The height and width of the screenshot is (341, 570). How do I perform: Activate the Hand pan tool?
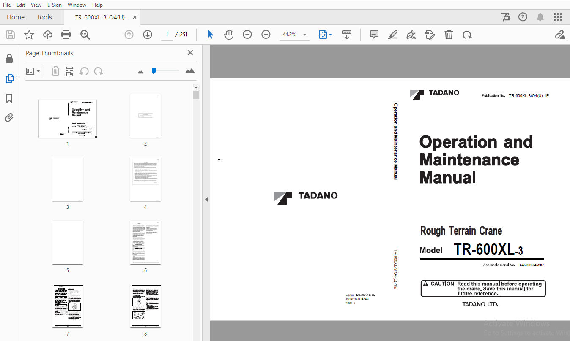pyautogui.click(x=229, y=35)
